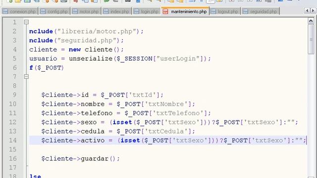Click line number 16 in the margin

click(12, 158)
